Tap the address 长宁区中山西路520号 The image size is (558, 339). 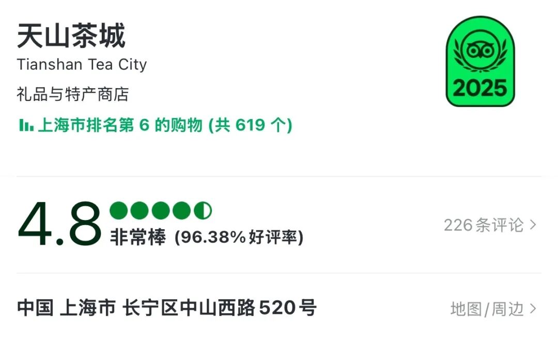coord(219,308)
